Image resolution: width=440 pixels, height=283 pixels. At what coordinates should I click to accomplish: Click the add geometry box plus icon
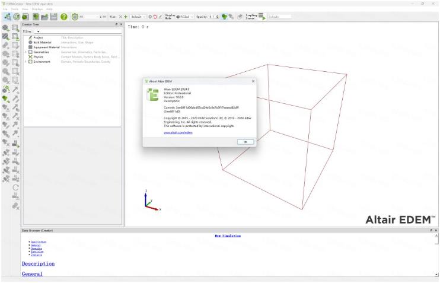point(15,28)
